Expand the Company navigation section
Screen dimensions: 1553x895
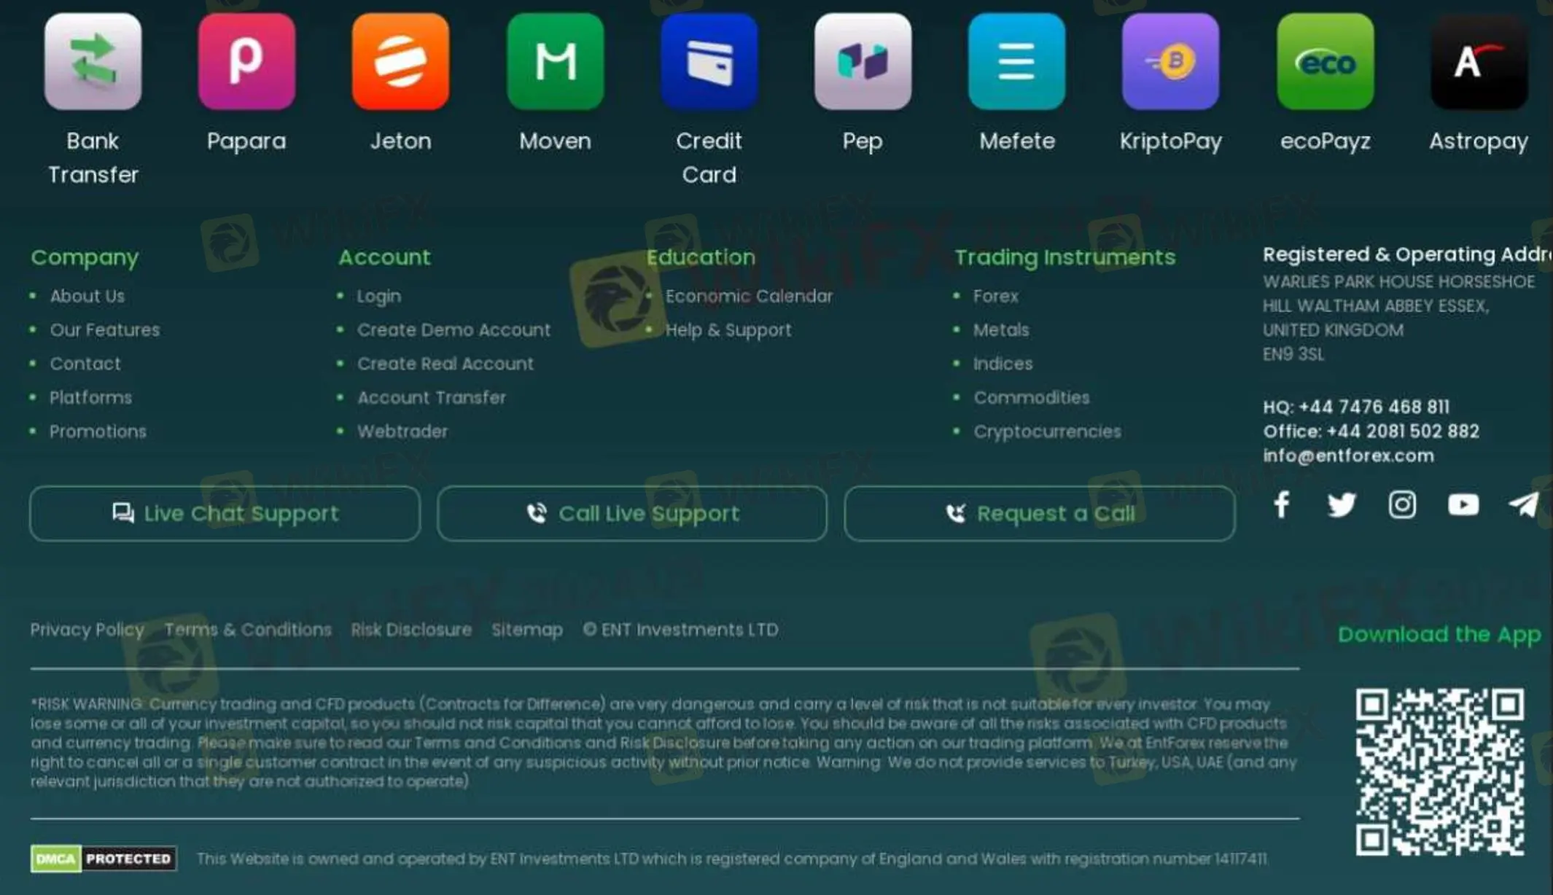[x=85, y=256]
